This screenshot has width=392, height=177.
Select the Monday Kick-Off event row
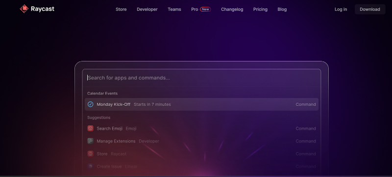click(x=201, y=104)
